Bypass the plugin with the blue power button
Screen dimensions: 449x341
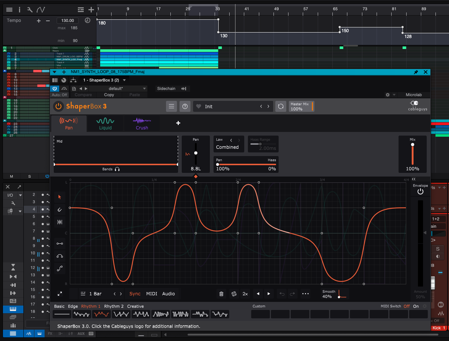[55, 88]
